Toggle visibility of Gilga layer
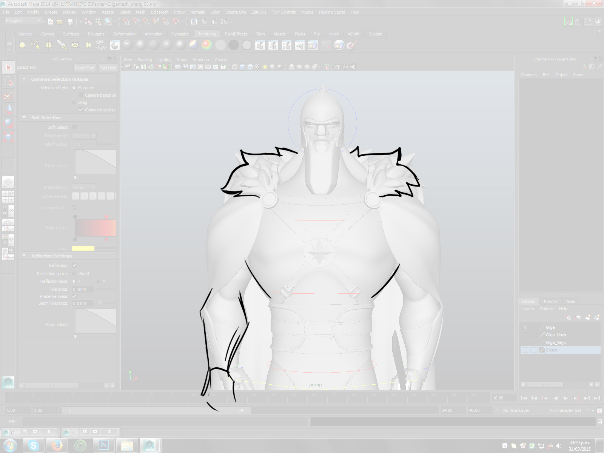Screen dimensions: 604x453 click(525, 327)
